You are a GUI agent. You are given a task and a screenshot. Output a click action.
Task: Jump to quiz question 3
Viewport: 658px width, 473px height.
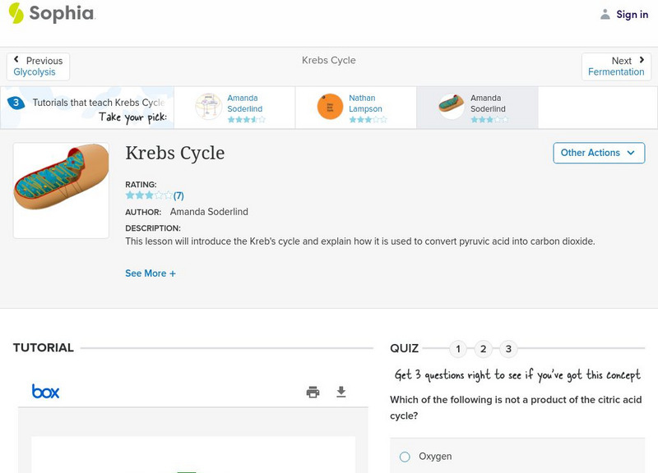click(x=508, y=349)
